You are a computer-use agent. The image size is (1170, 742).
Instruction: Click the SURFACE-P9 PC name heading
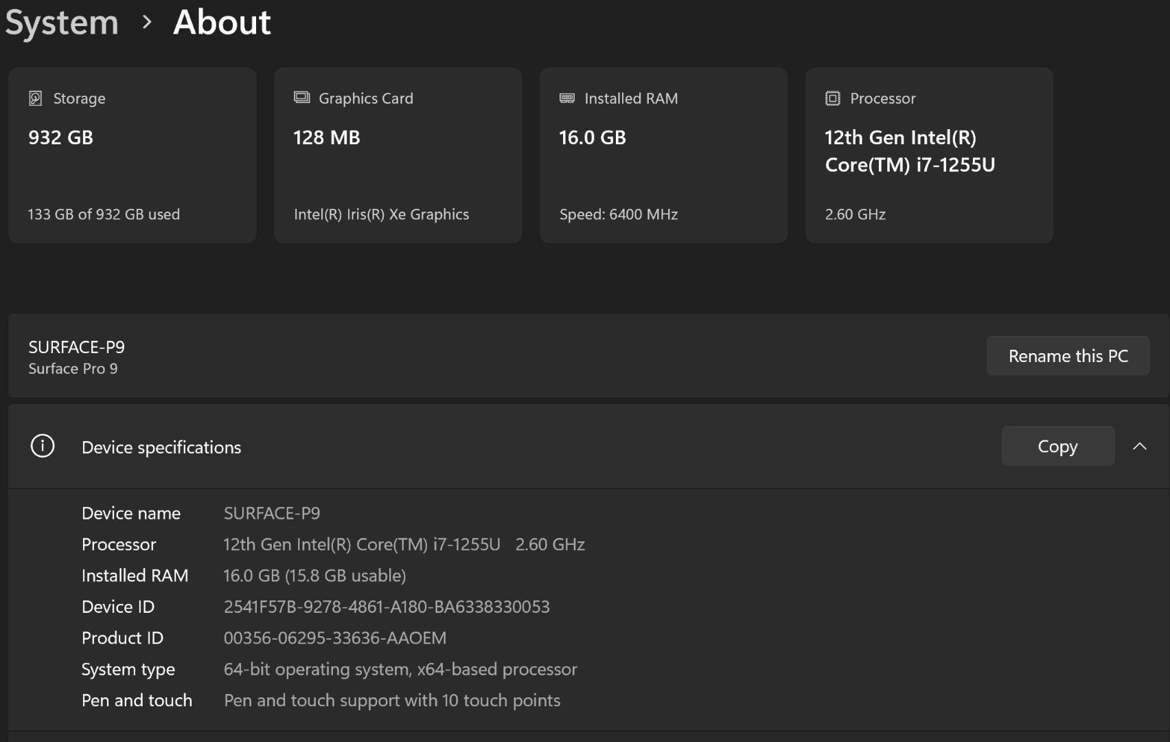pyautogui.click(x=76, y=347)
